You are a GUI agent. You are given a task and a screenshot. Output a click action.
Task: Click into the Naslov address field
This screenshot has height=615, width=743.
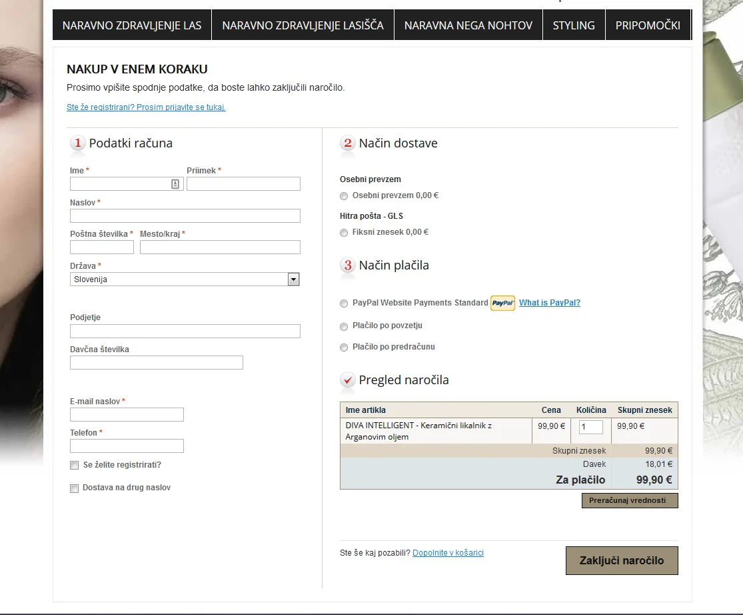185,215
